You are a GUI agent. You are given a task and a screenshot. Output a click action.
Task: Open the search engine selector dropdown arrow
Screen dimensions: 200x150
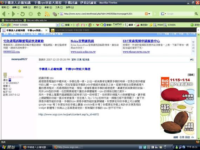pyautogui.click(x=165, y=14)
